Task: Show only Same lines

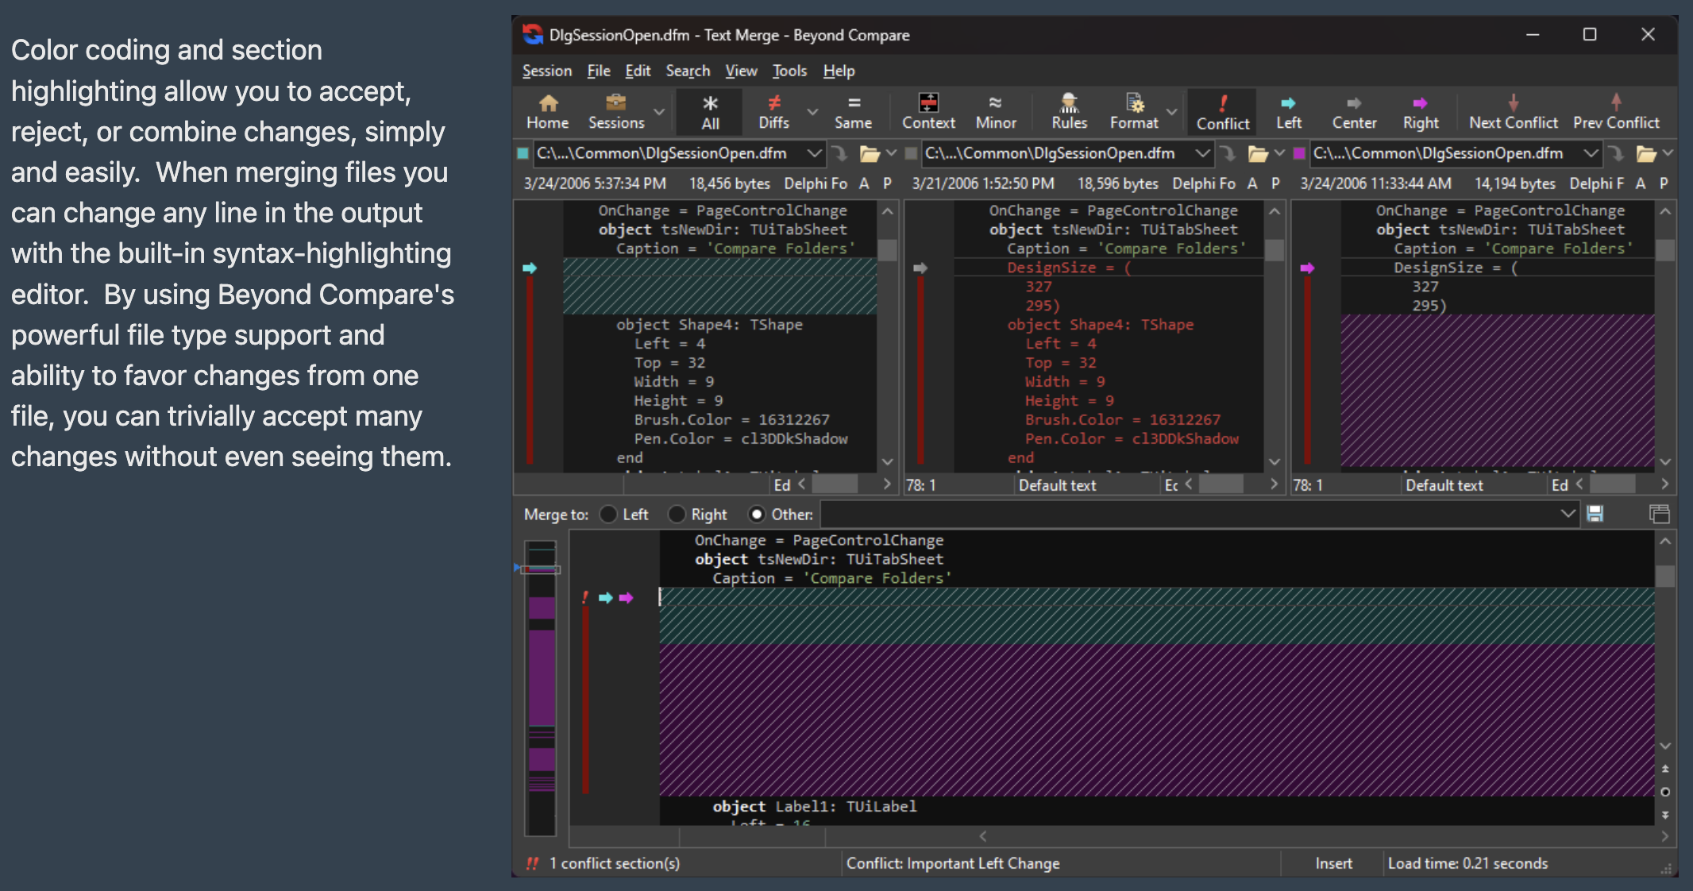Action: (853, 112)
